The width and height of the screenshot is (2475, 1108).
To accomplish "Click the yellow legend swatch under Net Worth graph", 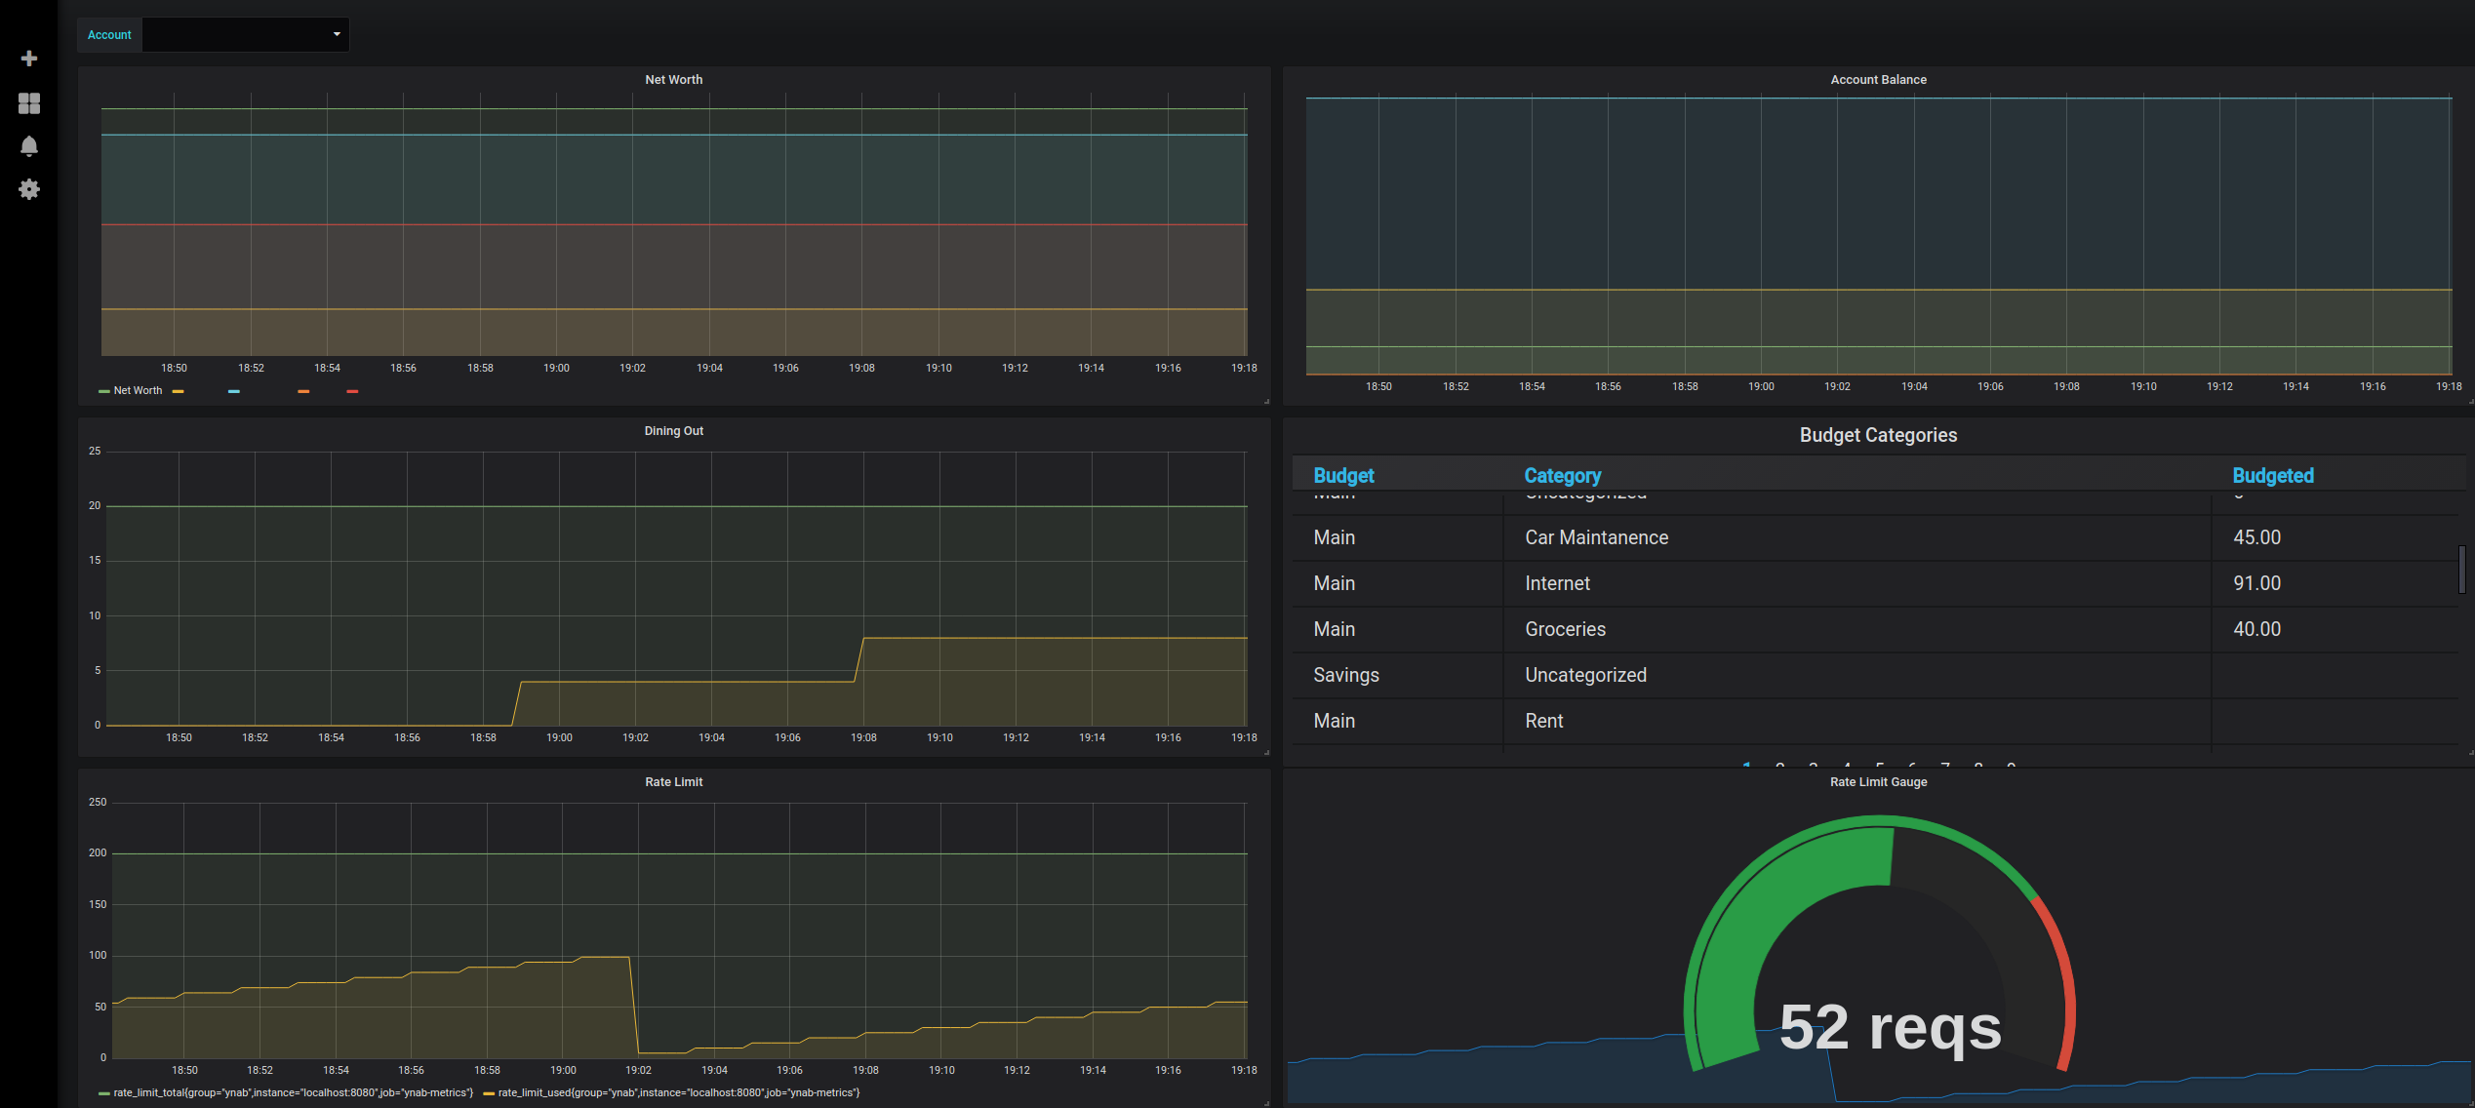I will (178, 391).
